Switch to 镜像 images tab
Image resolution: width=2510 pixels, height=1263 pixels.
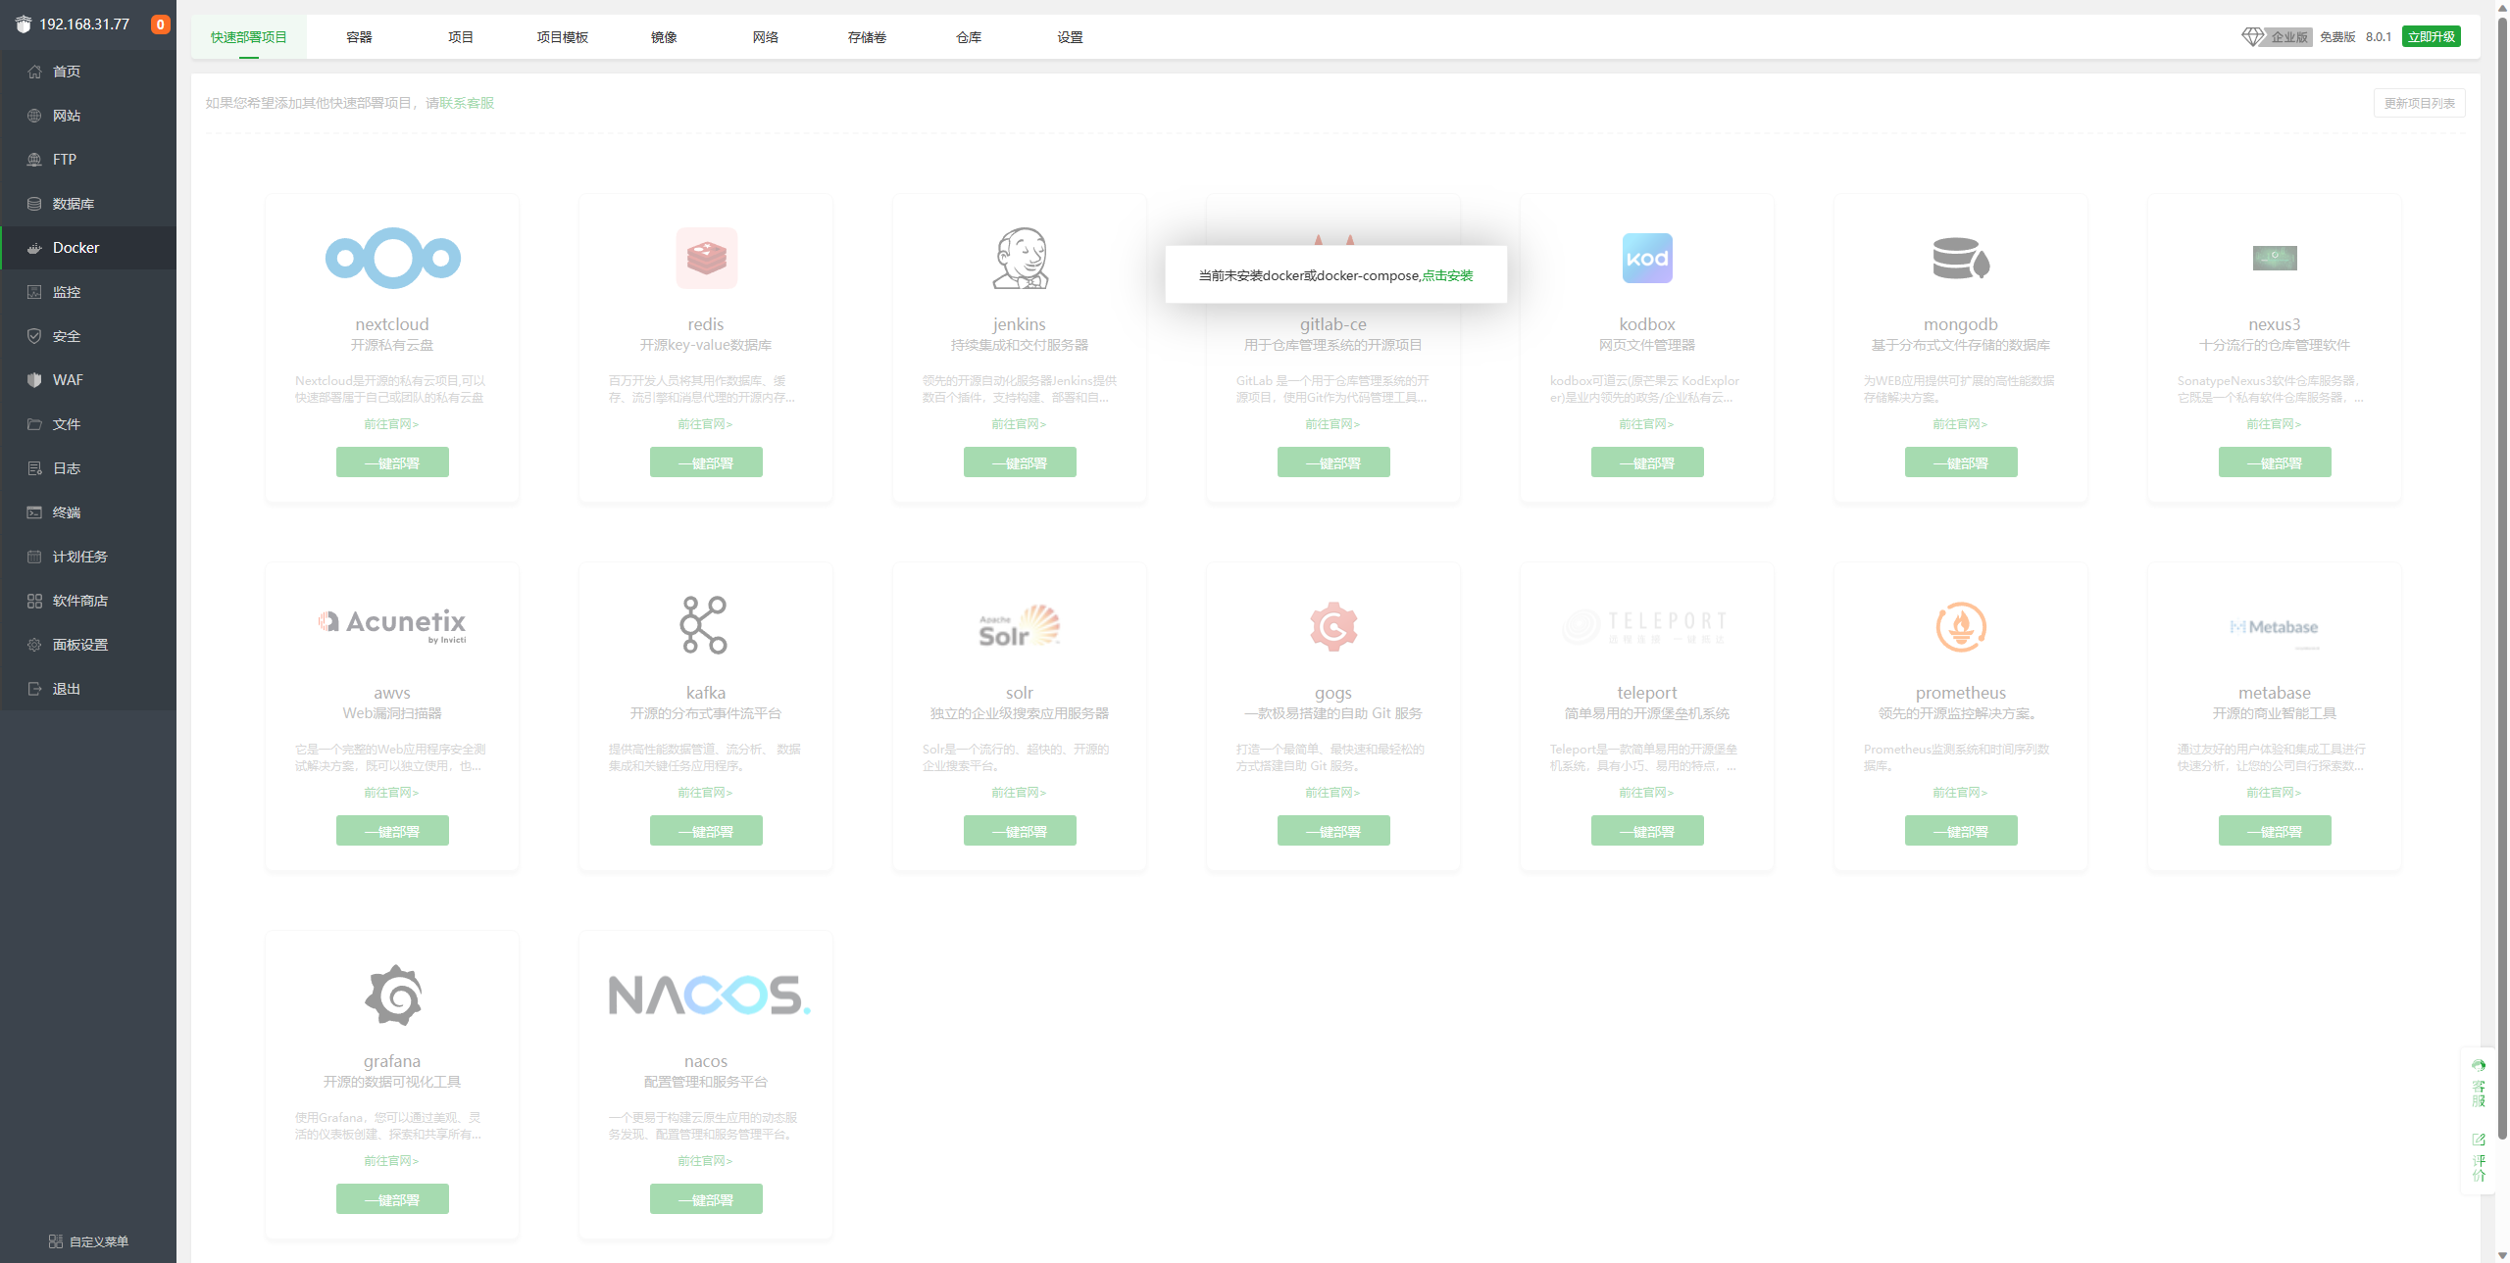(664, 37)
